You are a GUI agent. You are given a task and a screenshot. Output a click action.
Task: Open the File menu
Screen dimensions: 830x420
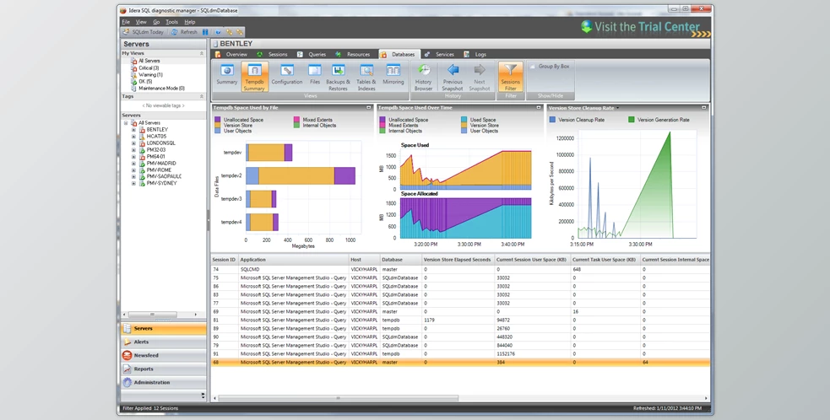(x=126, y=22)
